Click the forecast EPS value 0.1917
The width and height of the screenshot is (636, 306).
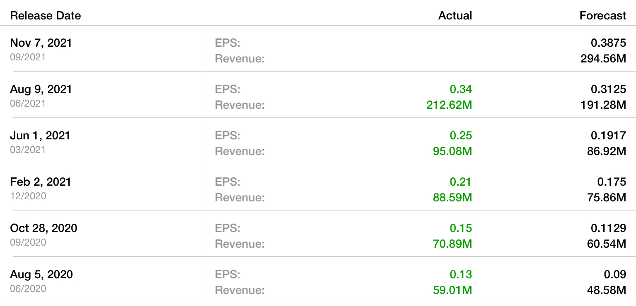click(x=608, y=136)
